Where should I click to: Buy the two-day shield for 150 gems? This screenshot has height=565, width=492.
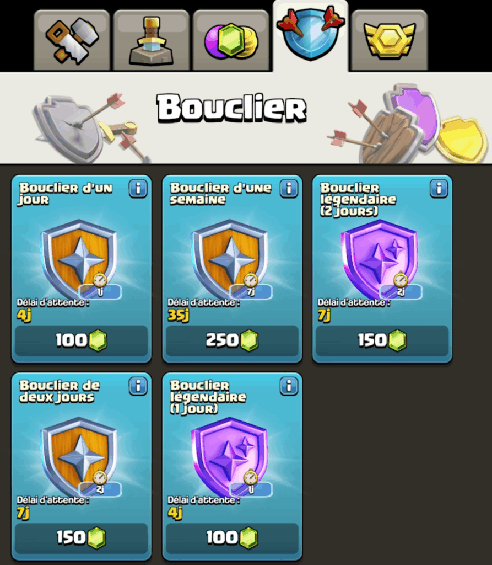pyautogui.click(x=82, y=538)
